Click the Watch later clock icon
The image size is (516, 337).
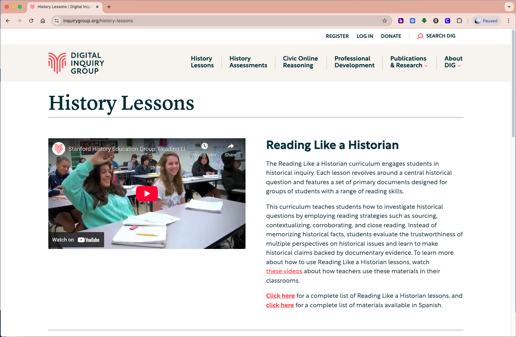click(205, 146)
